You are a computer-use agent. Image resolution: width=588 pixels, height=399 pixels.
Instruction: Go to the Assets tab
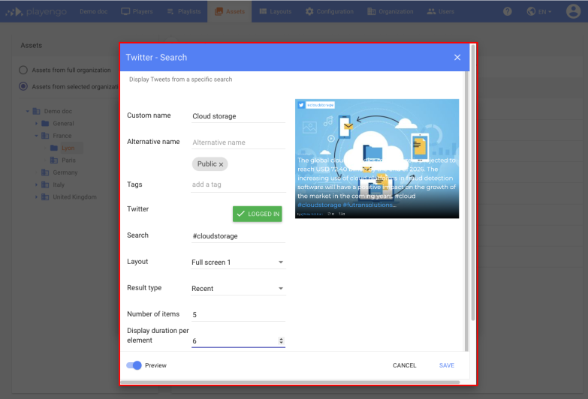coord(230,11)
